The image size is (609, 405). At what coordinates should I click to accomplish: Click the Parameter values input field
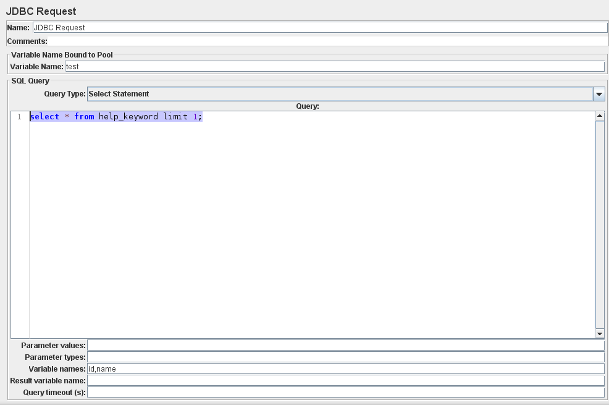[346, 345]
